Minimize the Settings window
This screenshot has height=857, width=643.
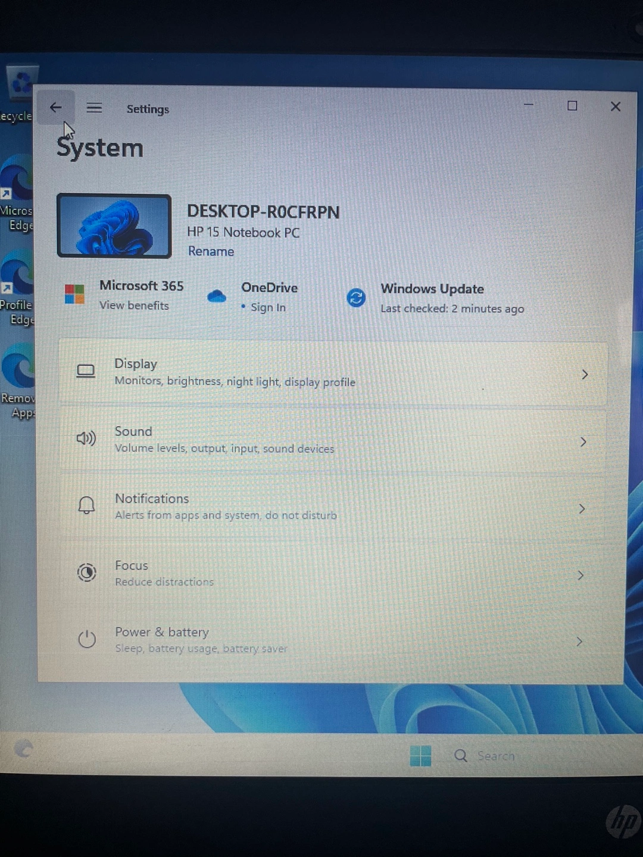(528, 105)
